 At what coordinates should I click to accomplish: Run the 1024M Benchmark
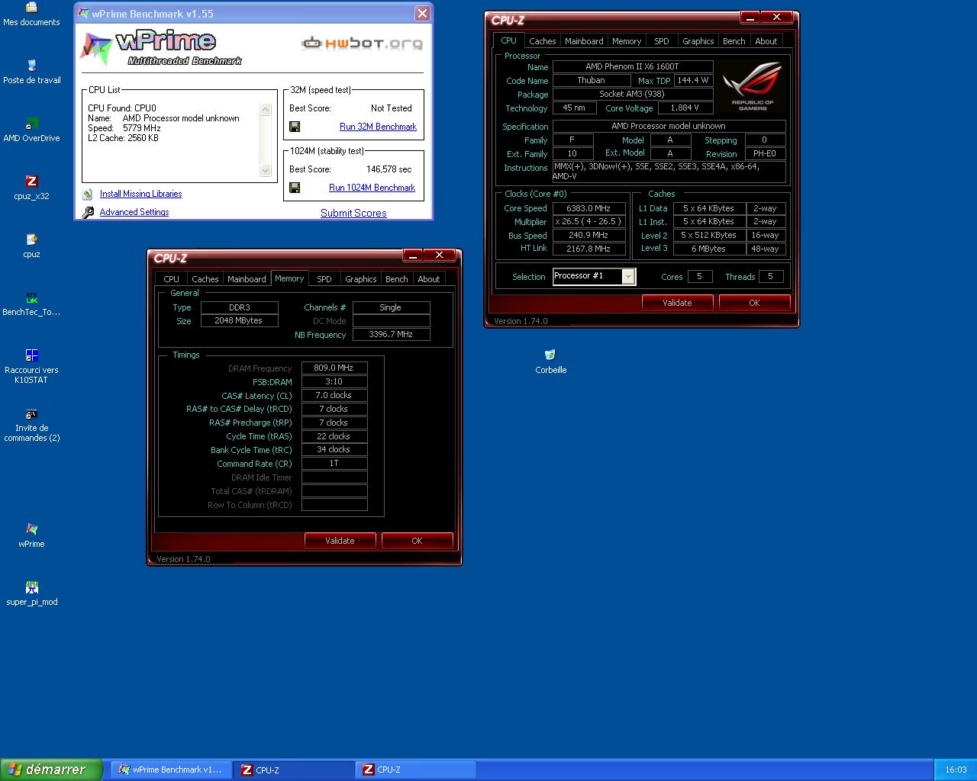tap(372, 188)
